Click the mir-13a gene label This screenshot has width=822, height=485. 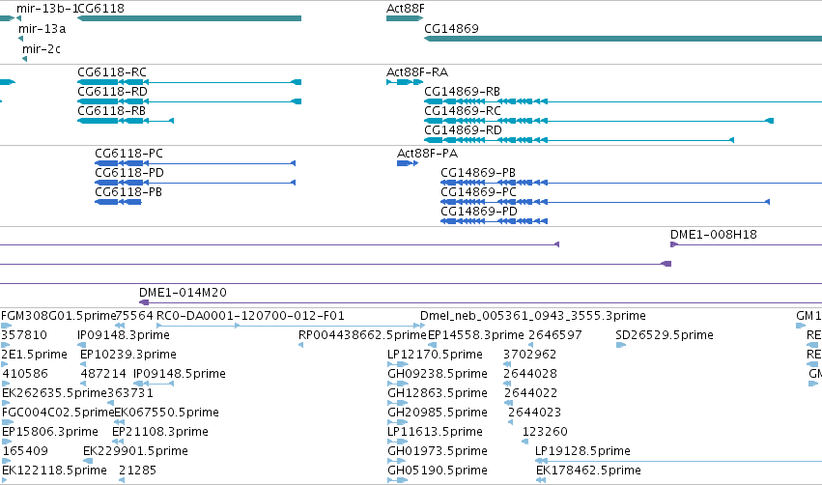[x=42, y=29]
